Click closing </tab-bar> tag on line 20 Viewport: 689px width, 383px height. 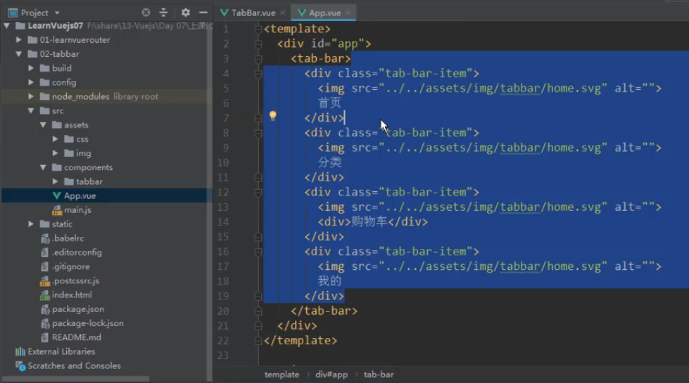coord(324,311)
